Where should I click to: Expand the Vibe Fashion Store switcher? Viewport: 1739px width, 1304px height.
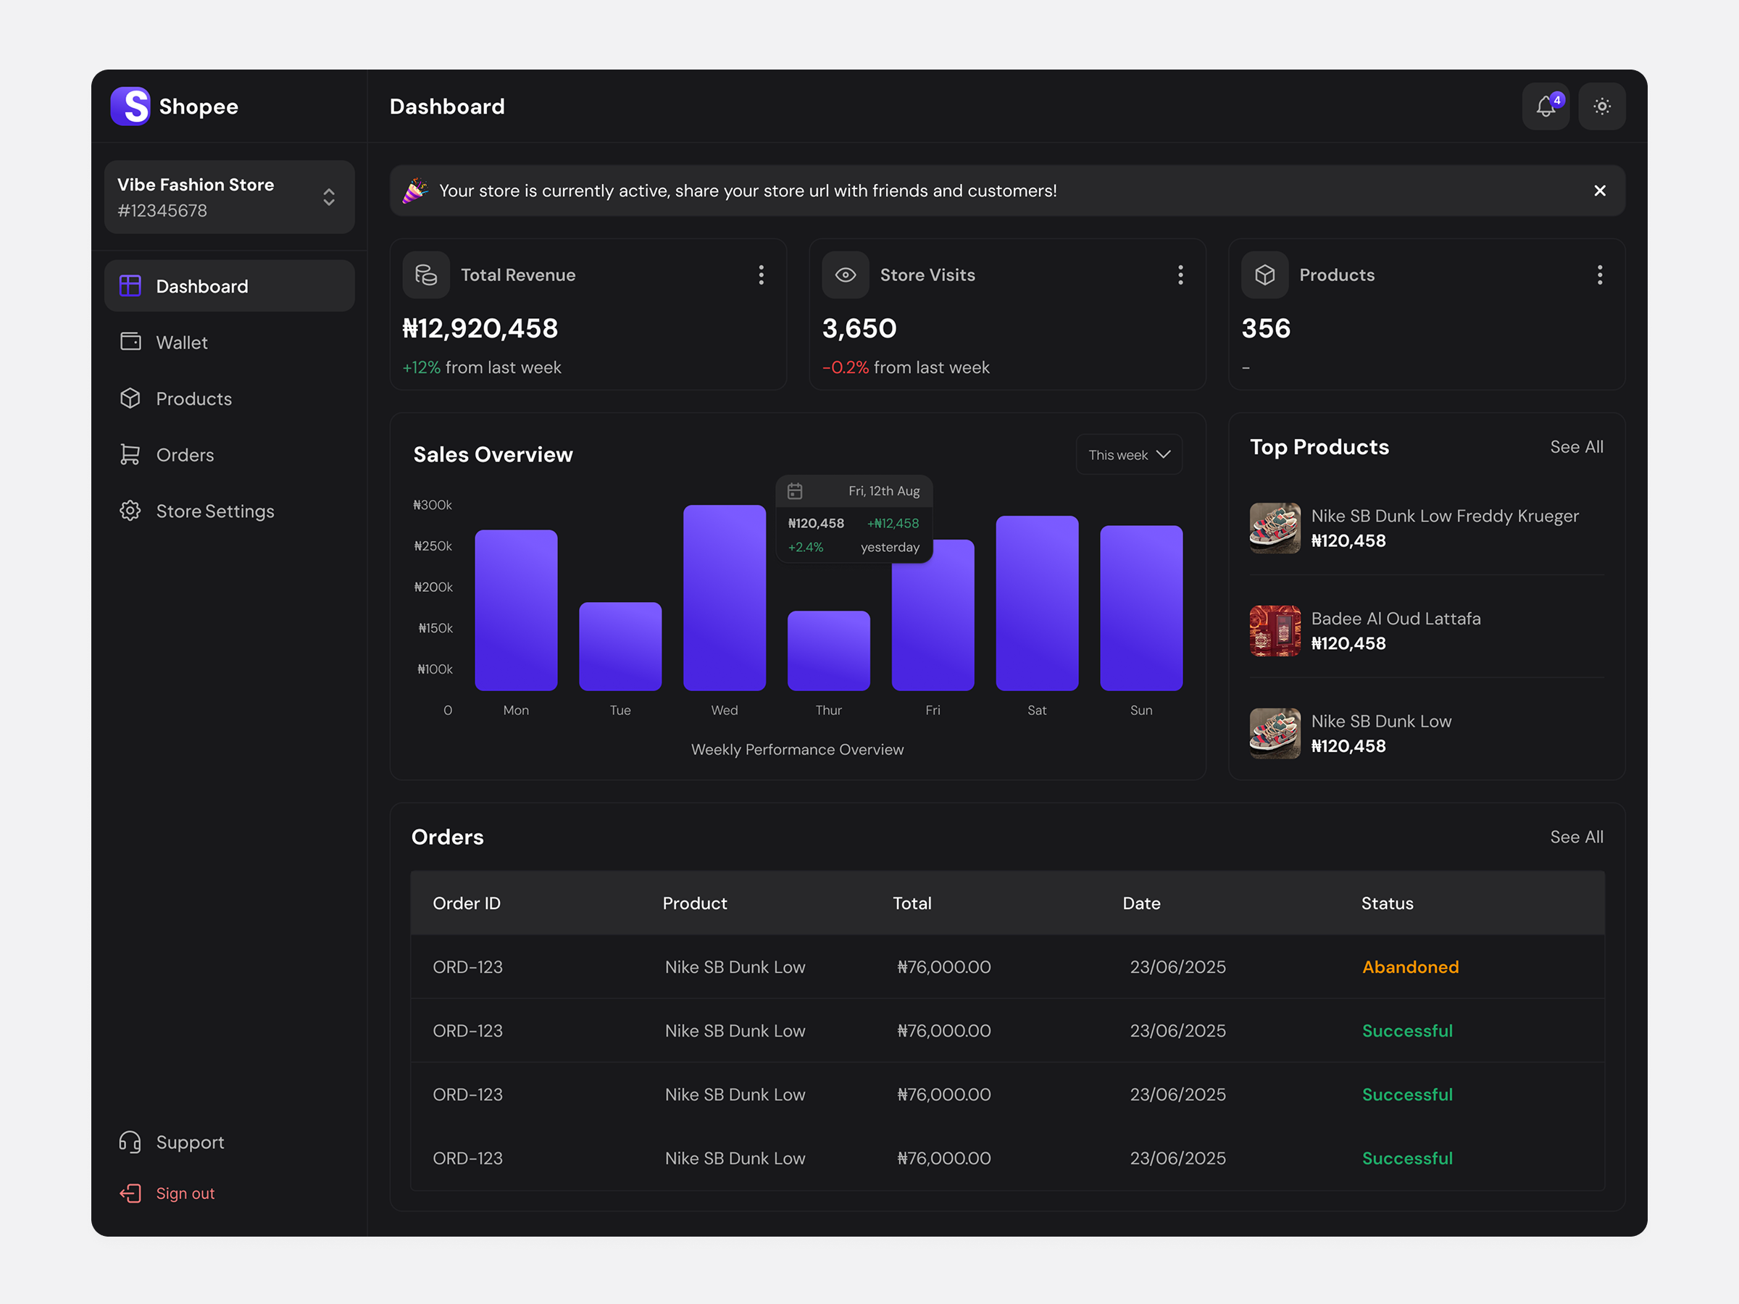tap(230, 196)
